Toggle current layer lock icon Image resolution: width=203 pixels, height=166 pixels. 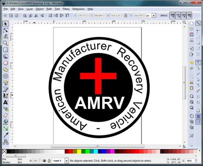(x=49, y=161)
